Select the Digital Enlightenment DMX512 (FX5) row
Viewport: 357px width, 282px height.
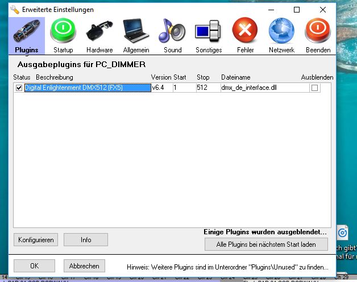[x=88, y=88]
